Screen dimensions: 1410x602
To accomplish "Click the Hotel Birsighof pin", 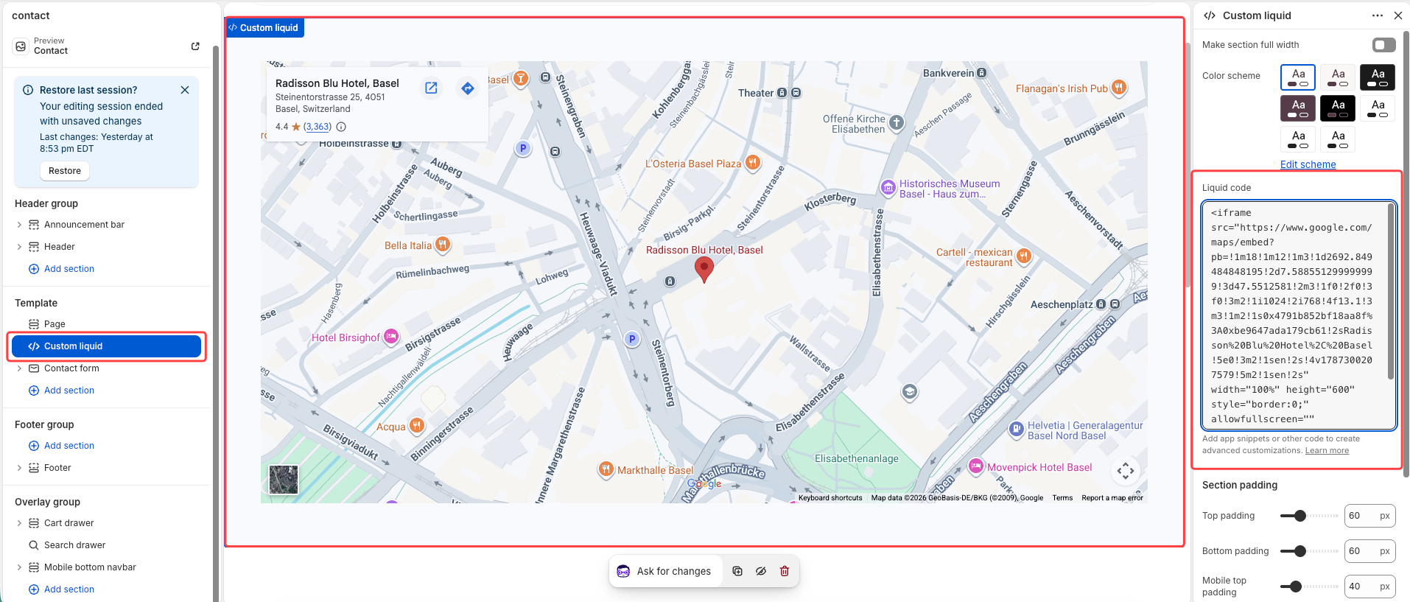I will [x=391, y=337].
